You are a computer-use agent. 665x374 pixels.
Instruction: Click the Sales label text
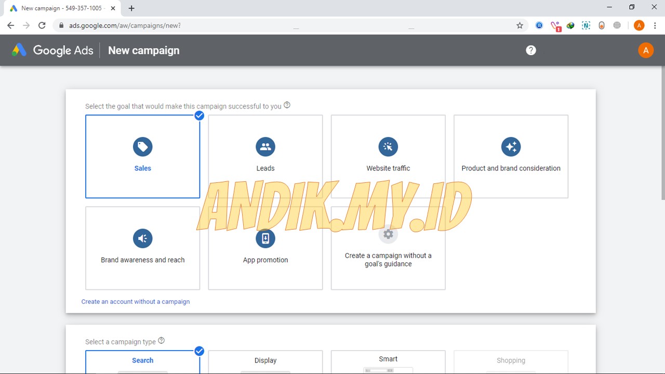(142, 168)
